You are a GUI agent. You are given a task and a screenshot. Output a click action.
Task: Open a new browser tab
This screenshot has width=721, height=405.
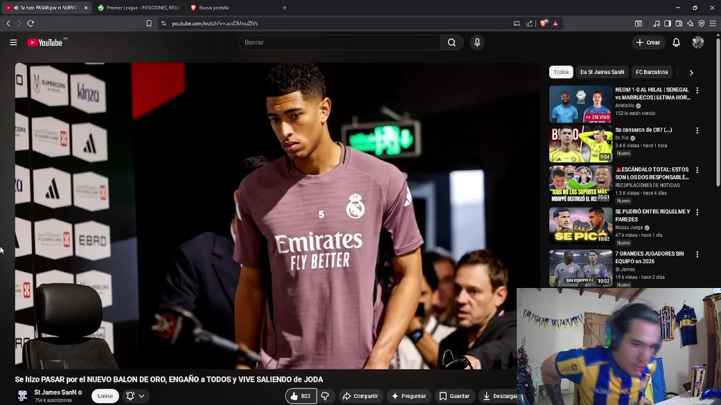[x=284, y=8]
